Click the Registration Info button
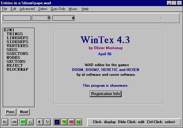Screen dimensions: 183x128 click(x=106, y=94)
